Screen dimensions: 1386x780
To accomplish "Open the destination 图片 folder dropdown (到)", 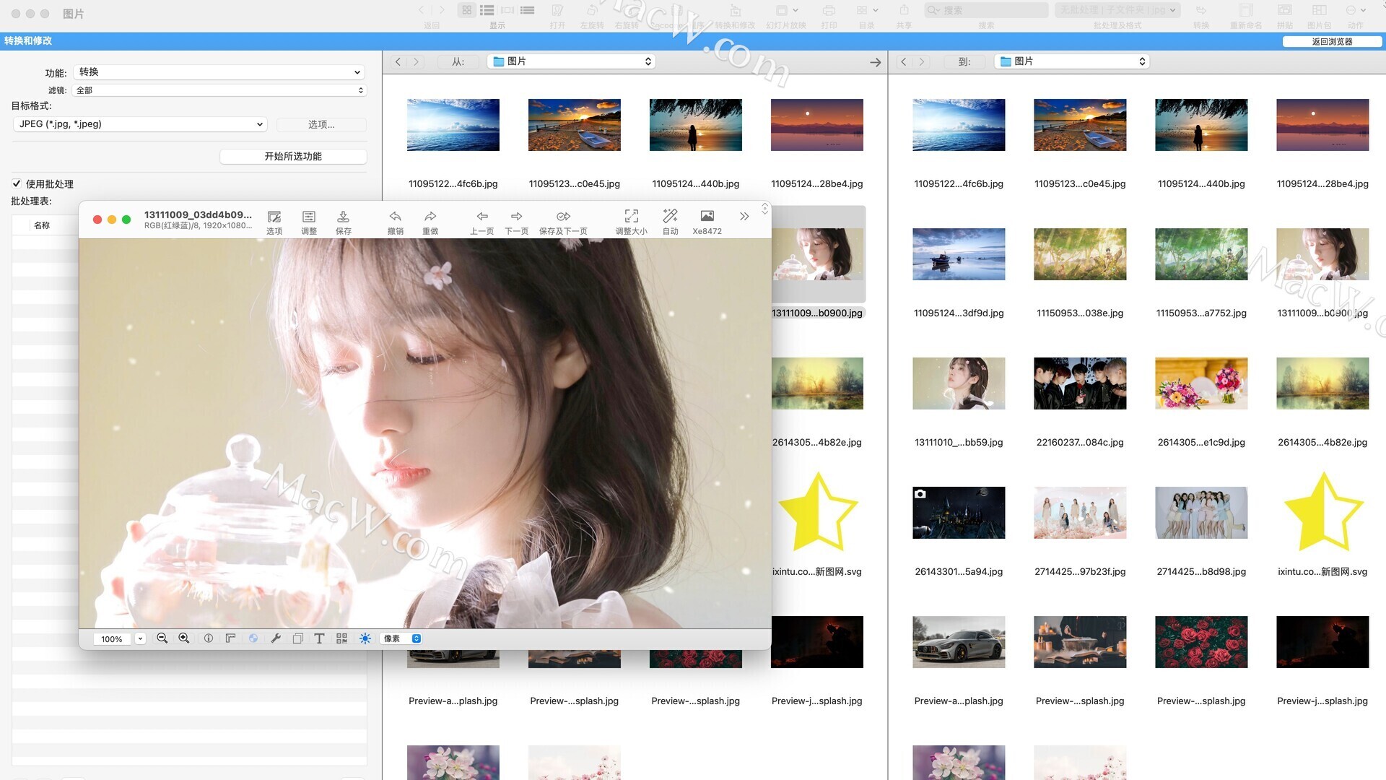I will [x=1072, y=61].
